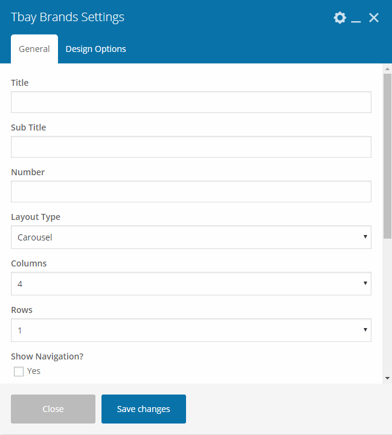Click the scrollbar down arrow
The width and height of the screenshot is (392, 435).
pos(387,378)
